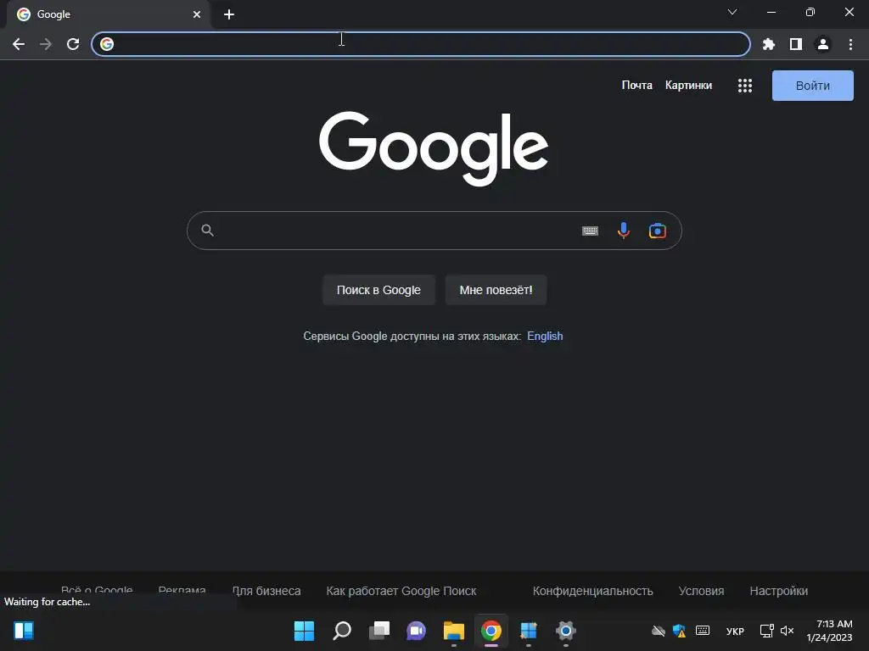The width and height of the screenshot is (869, 651).
Task: Open search by image camera icon
Action: click(x=658, y=231)
